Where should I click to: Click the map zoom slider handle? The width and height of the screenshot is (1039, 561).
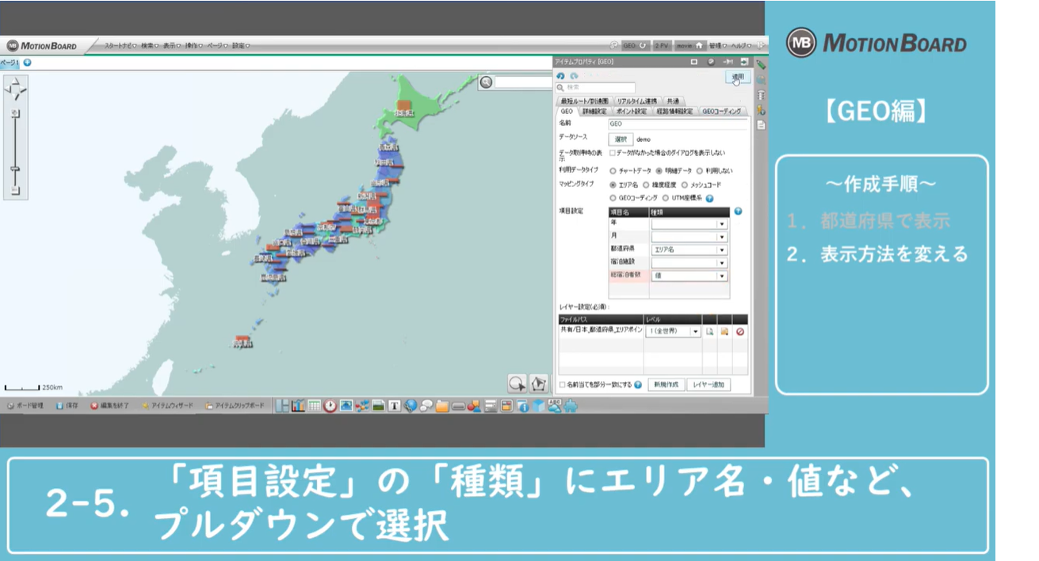pyautogui.click(x=15, y=169)
